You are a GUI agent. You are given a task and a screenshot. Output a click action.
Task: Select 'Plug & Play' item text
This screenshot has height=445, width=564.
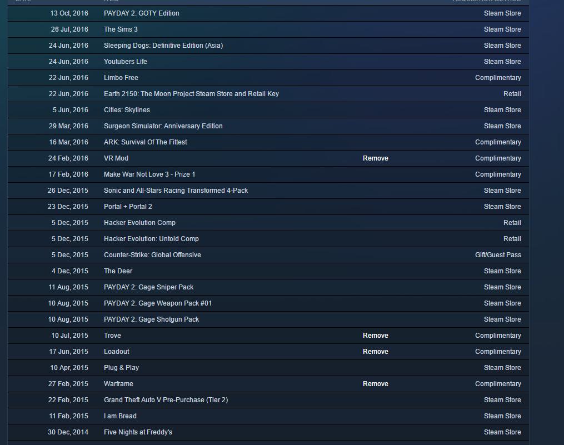(121, 368)
